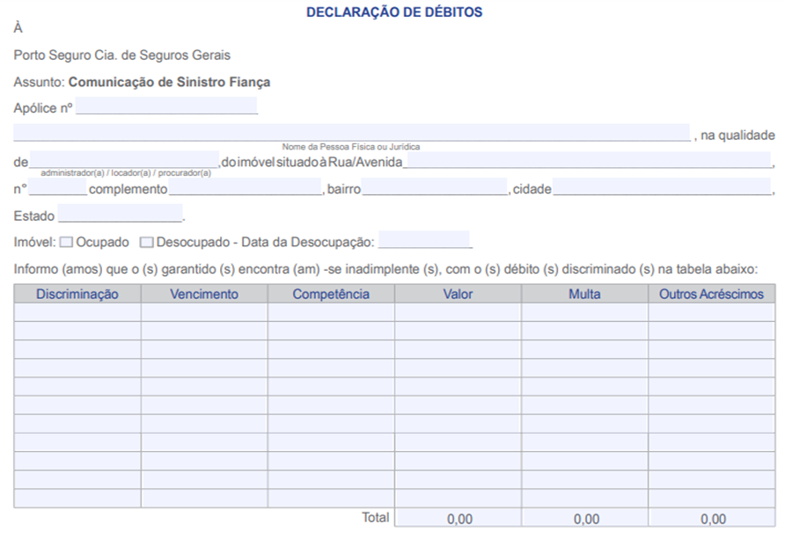This screenshot has width=785, height=533.
Task: Click the Rua/Avenida address field
Action: click(587, 160)
